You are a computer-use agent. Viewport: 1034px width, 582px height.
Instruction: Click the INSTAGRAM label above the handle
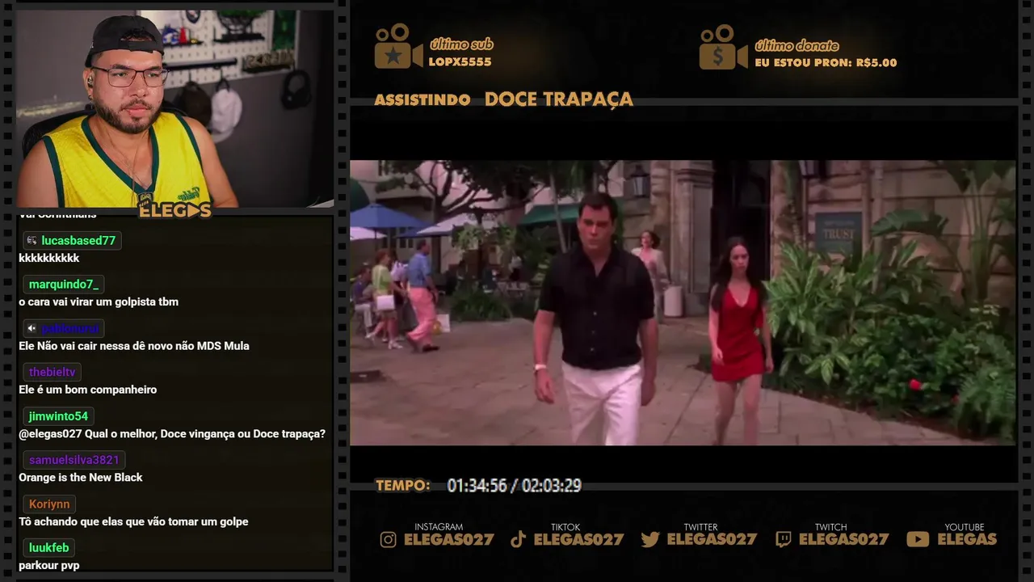(x=439, y=527)
